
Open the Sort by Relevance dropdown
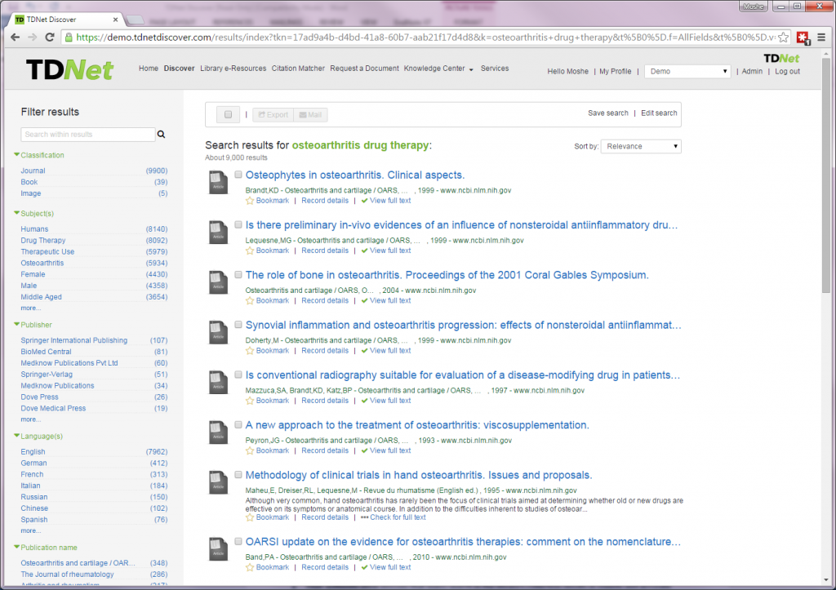pos(641,147)
